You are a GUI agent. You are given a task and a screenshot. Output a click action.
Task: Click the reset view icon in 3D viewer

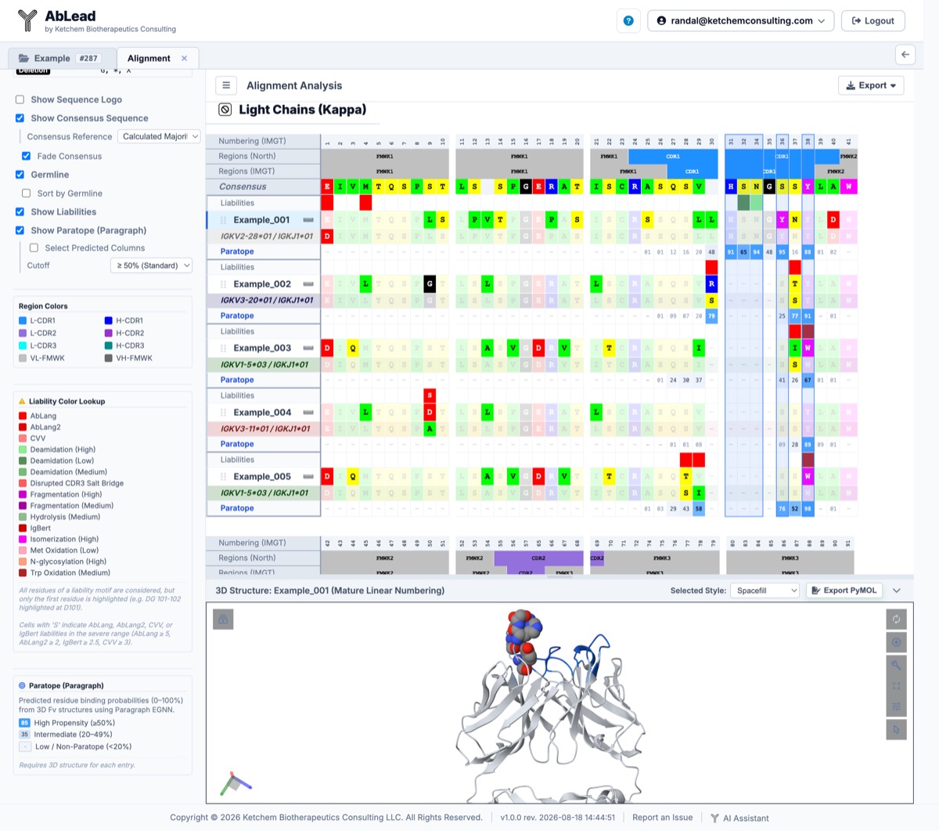(x=896, y=620)
